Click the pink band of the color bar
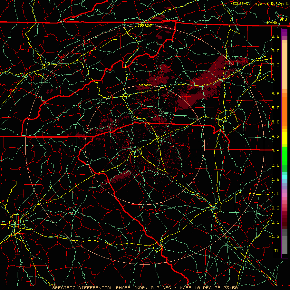This screenshot has width=290, height=290. (x=285, y=195)
